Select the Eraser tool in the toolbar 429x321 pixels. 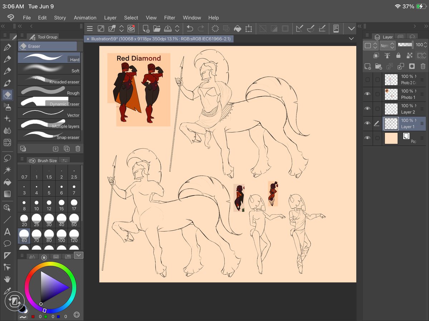[7, 95]
